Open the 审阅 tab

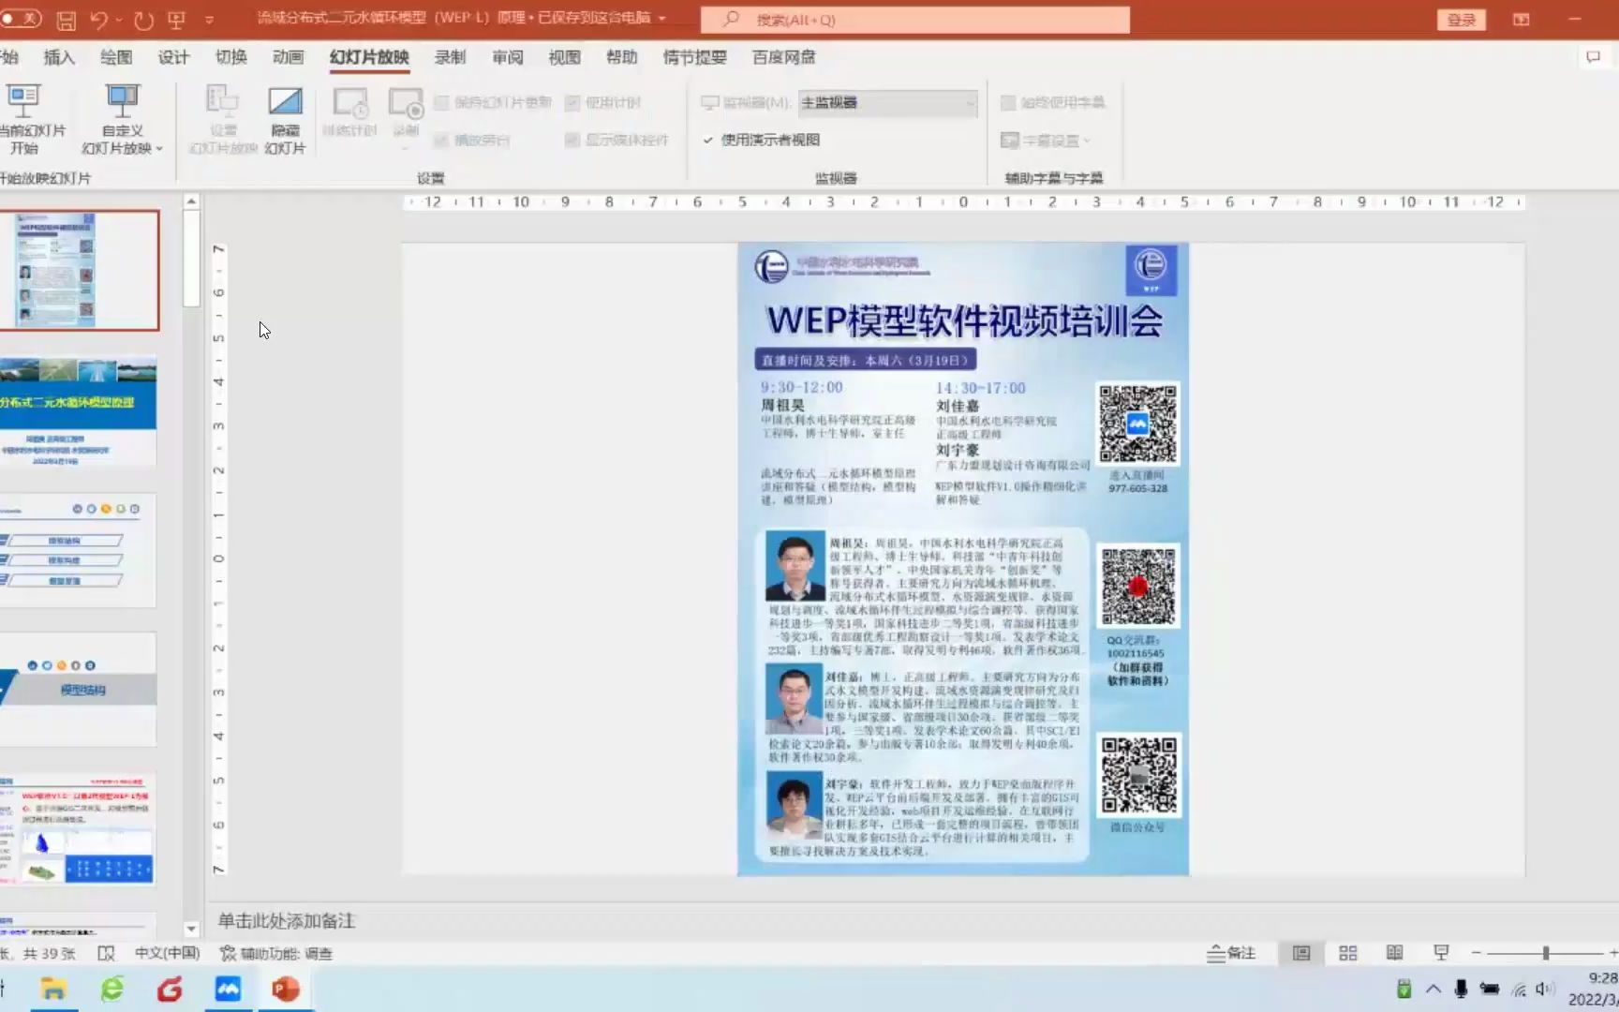pyautogui.click(x=508, y=57)
